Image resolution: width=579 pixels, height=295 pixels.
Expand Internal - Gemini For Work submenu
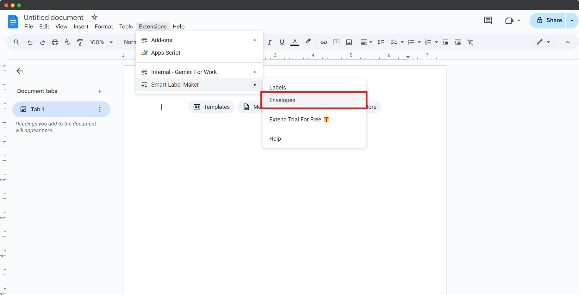[x=199, y=72]
